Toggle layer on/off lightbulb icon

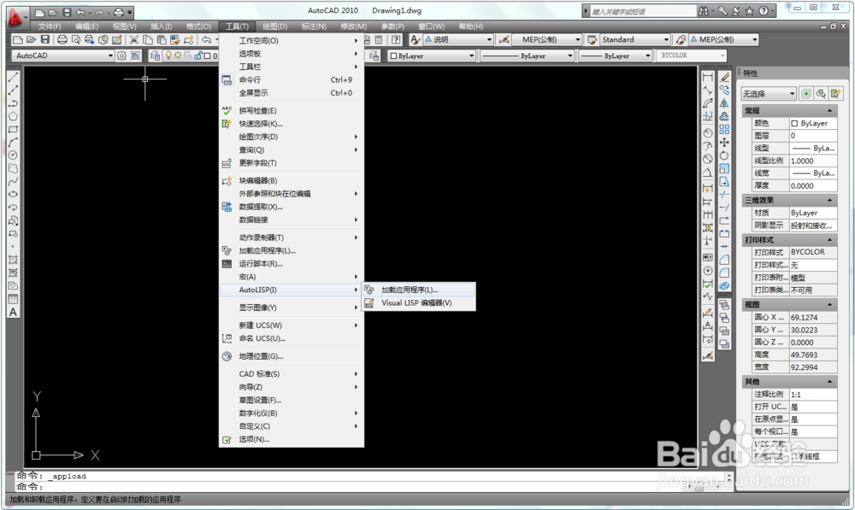[x=168, y=56]
